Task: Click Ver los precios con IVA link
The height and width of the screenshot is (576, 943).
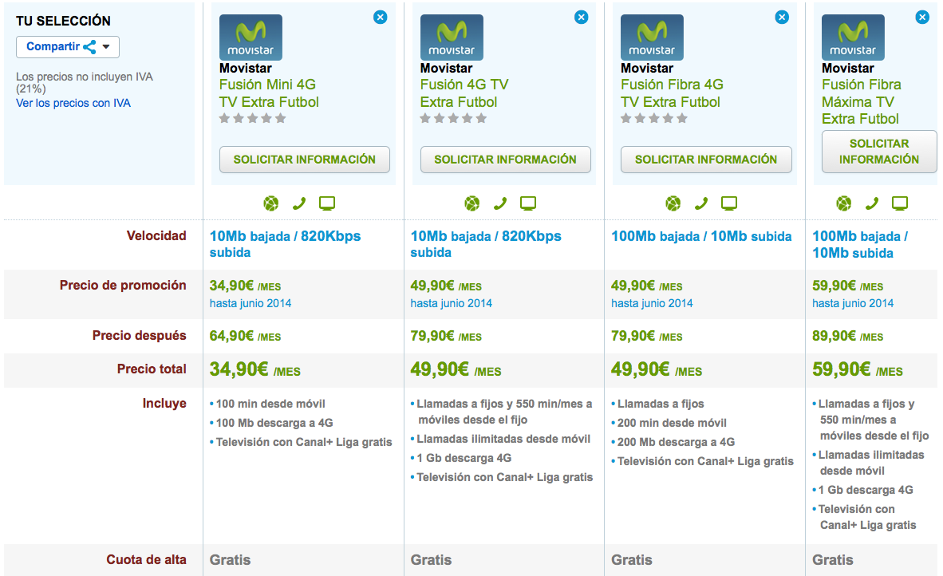Action: [73, 103]
